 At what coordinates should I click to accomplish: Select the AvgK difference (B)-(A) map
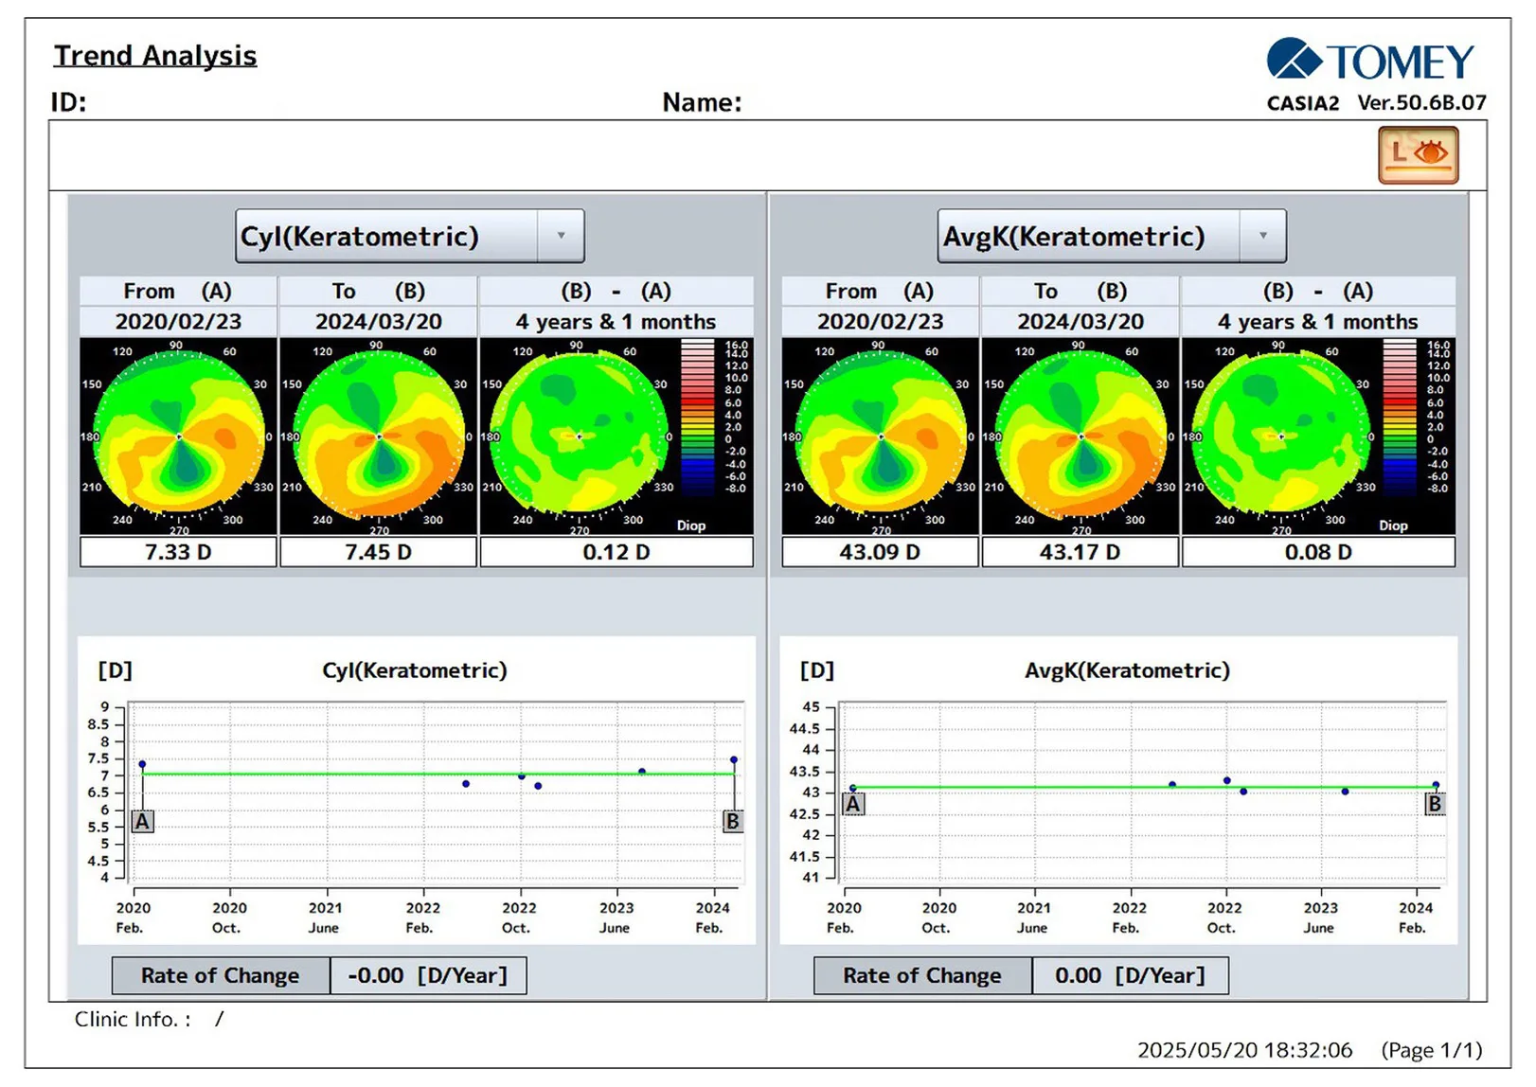click(1281, 437)
